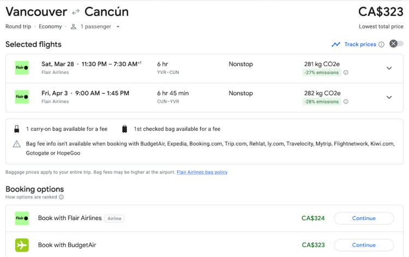Click the bag fee warning triangle icon

tap(17, 144)
